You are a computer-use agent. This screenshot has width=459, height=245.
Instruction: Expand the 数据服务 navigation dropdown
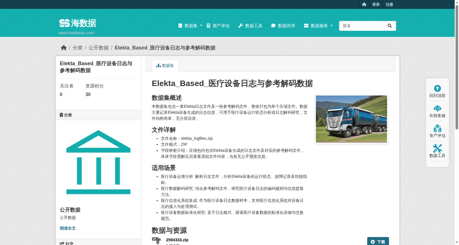318,26
